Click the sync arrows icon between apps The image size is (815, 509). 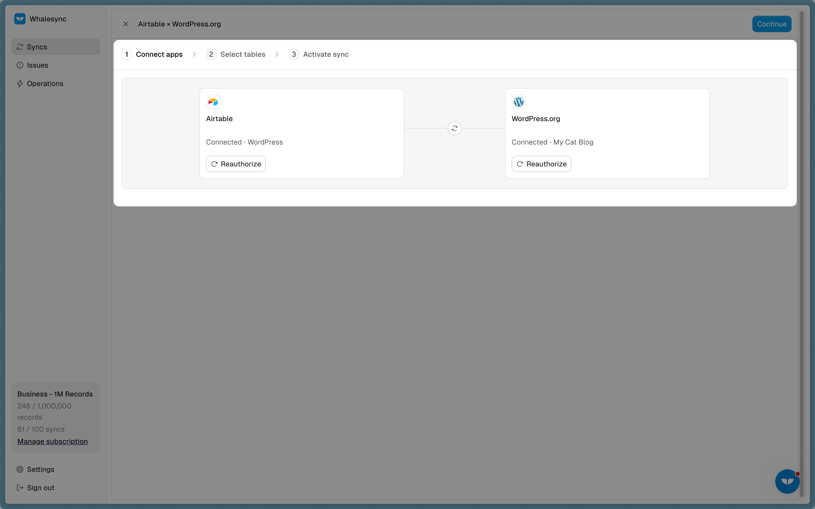(454, 128)
